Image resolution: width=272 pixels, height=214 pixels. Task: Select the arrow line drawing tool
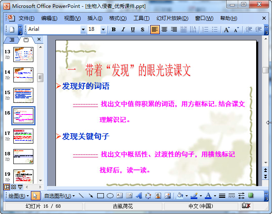90,196
